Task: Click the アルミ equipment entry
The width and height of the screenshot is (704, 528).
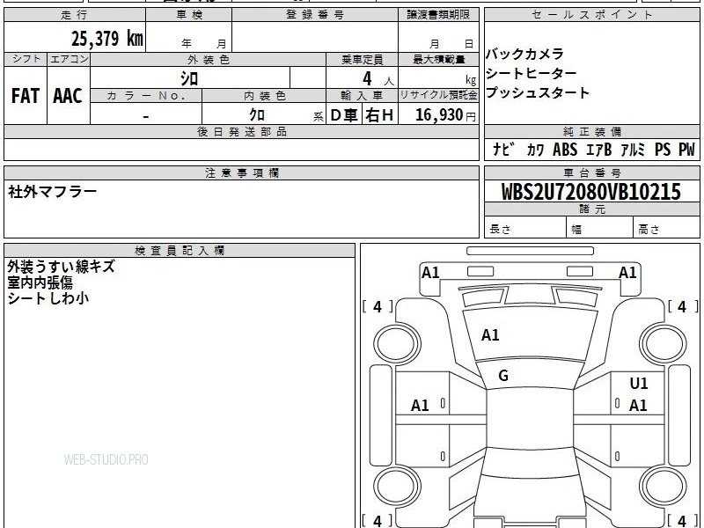Action: [633, 150]
